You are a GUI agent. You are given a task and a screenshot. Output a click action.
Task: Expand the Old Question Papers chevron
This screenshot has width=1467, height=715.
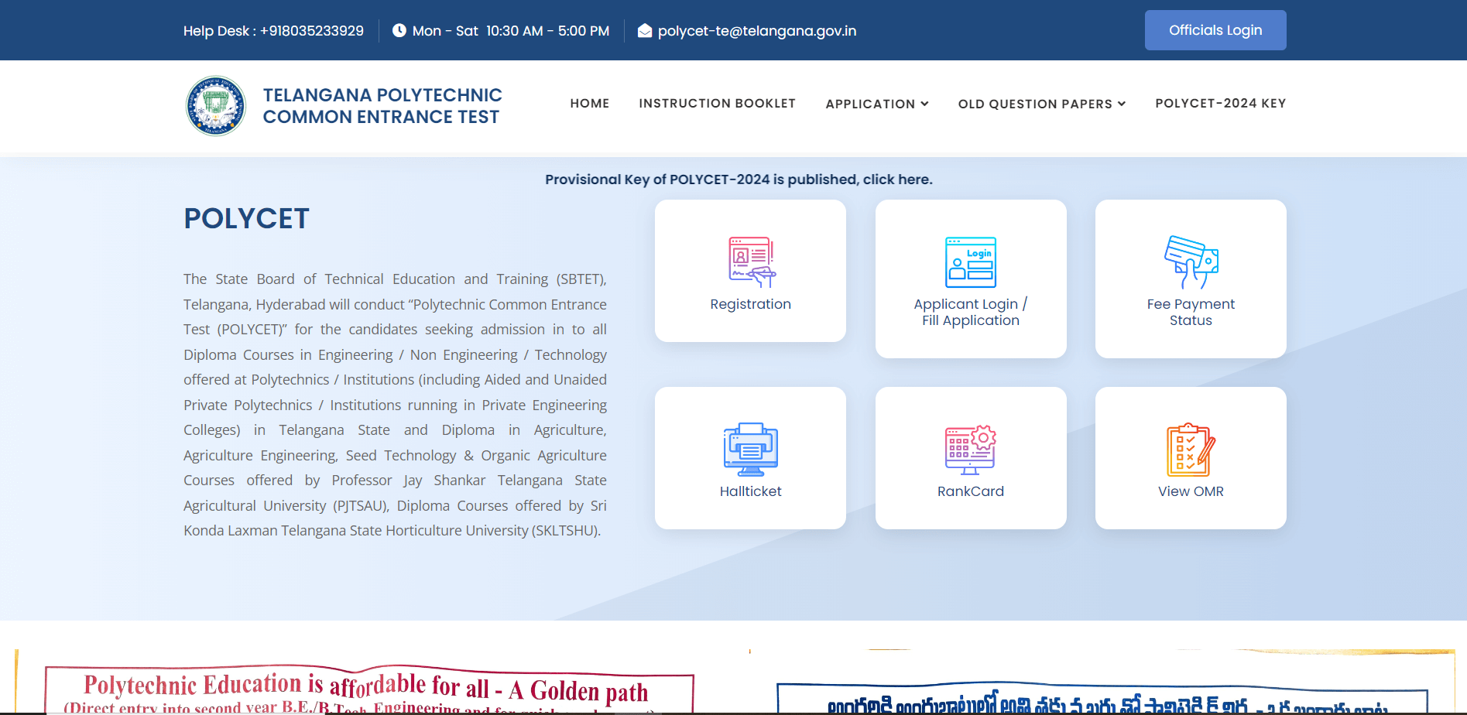(x=1121, y=104)
